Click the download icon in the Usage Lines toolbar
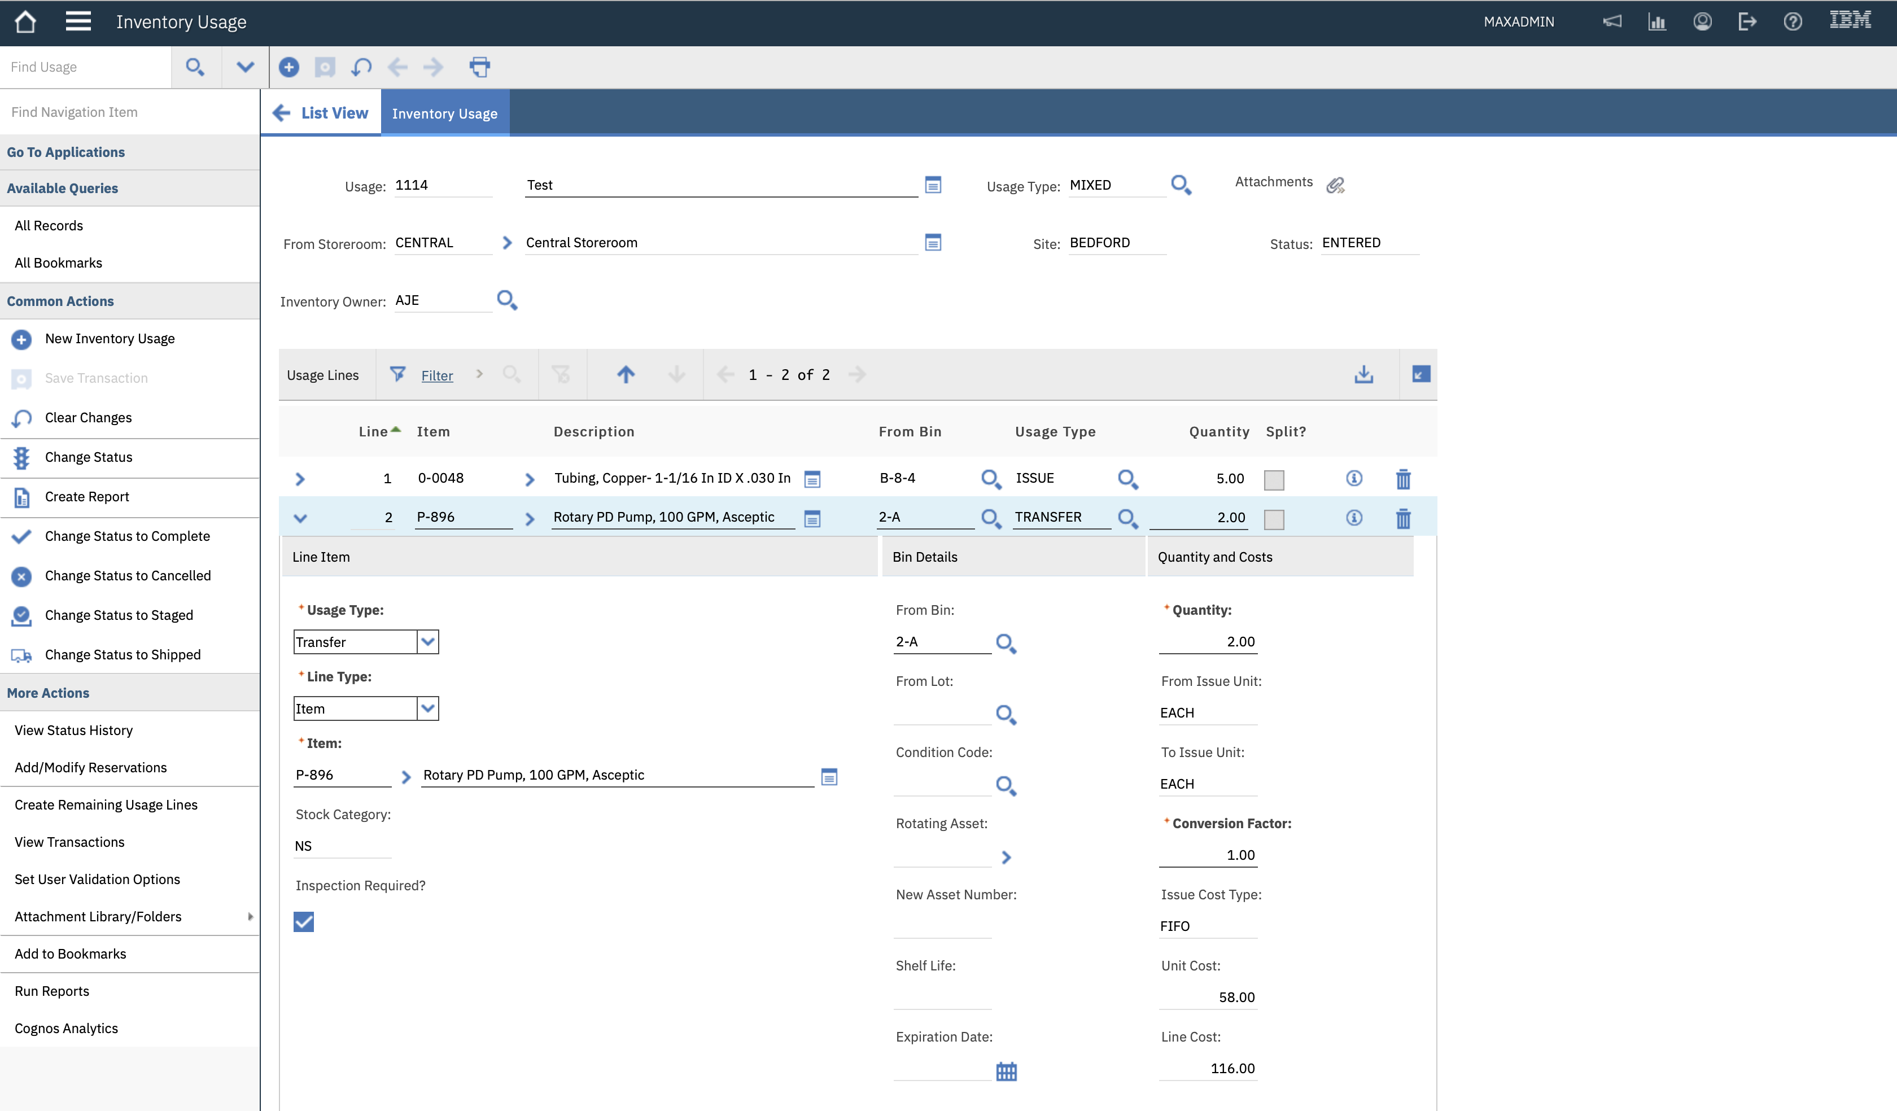 1365,374
